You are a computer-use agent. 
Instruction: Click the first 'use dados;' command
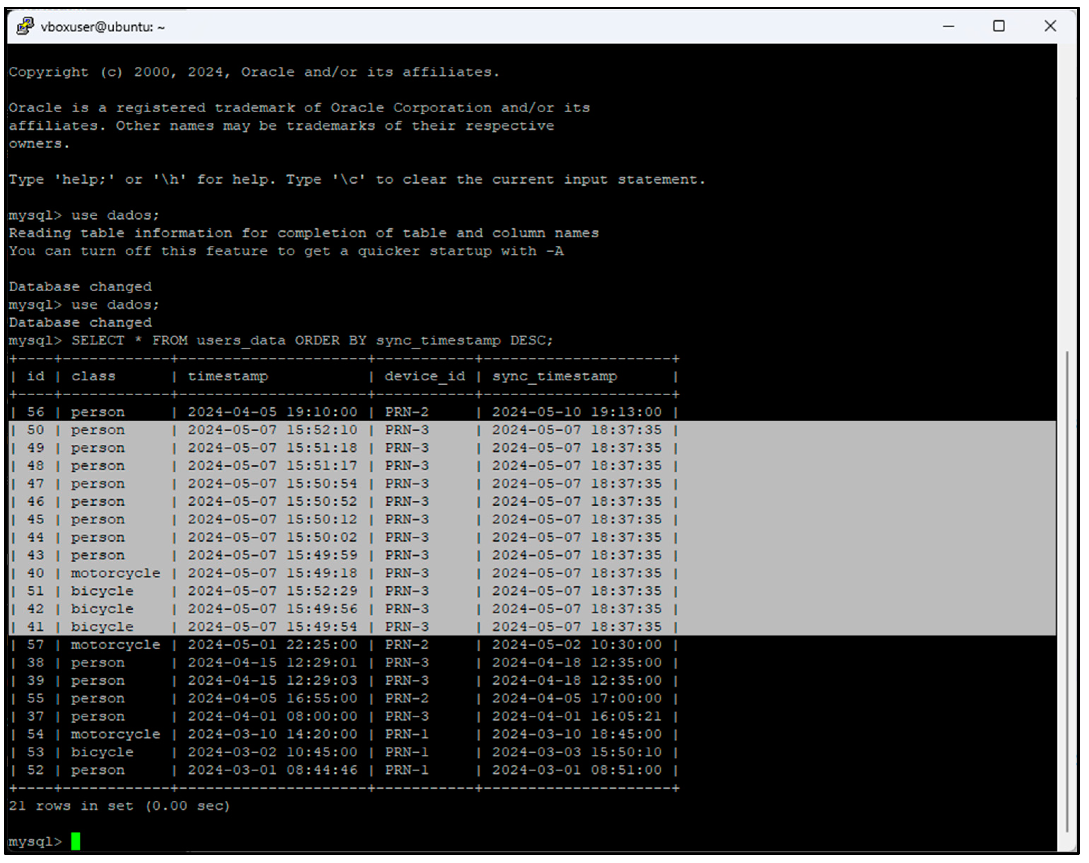(x=115, y=215)
